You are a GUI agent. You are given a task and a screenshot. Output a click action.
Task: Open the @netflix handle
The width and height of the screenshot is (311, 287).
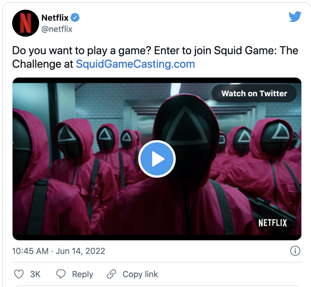tap(57, 29)
